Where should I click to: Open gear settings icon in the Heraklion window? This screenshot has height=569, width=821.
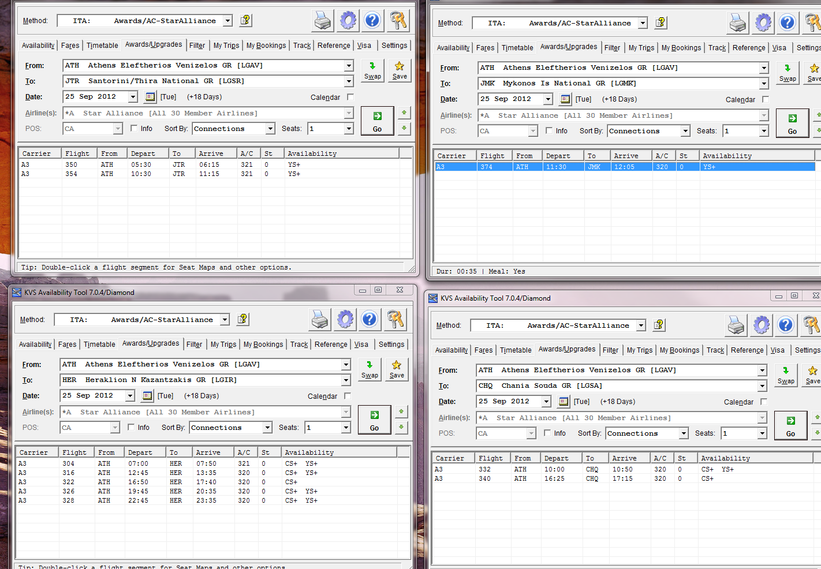[345, 319]
